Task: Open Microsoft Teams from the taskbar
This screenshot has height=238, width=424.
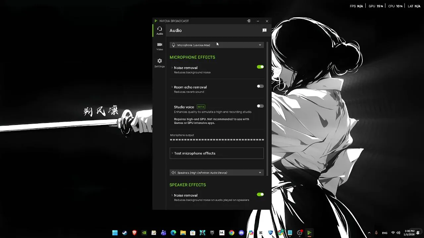Action: pos(163,233)
